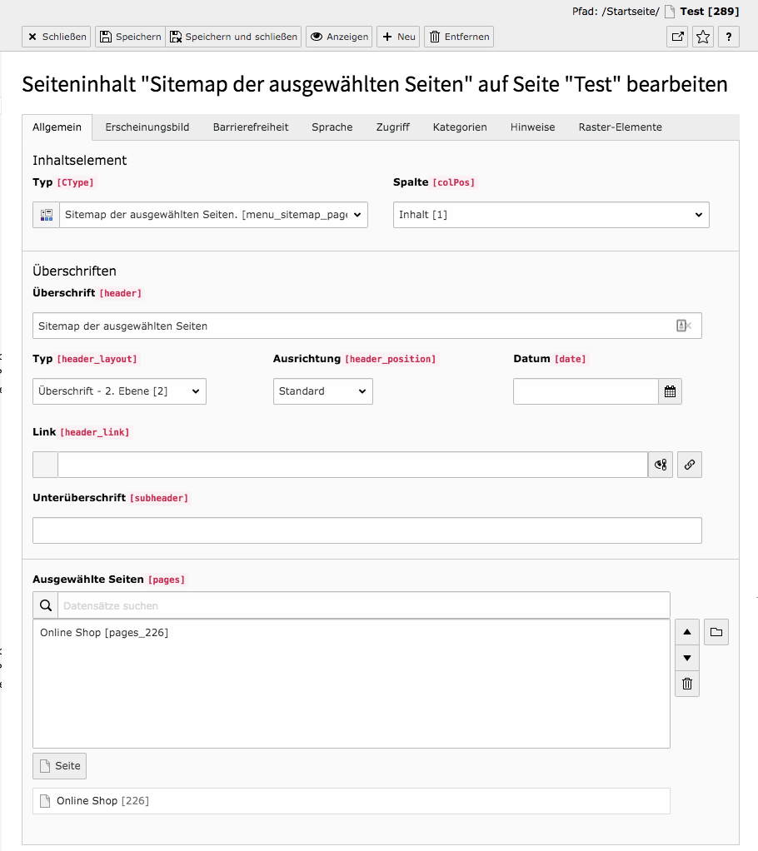This screenshot has width=758, height=851.
Task: Browse for records folder icon
Action: (716, 632)
